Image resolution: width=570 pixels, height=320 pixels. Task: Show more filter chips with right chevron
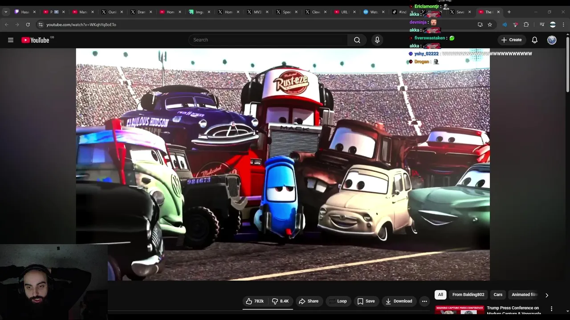(547, 295)
